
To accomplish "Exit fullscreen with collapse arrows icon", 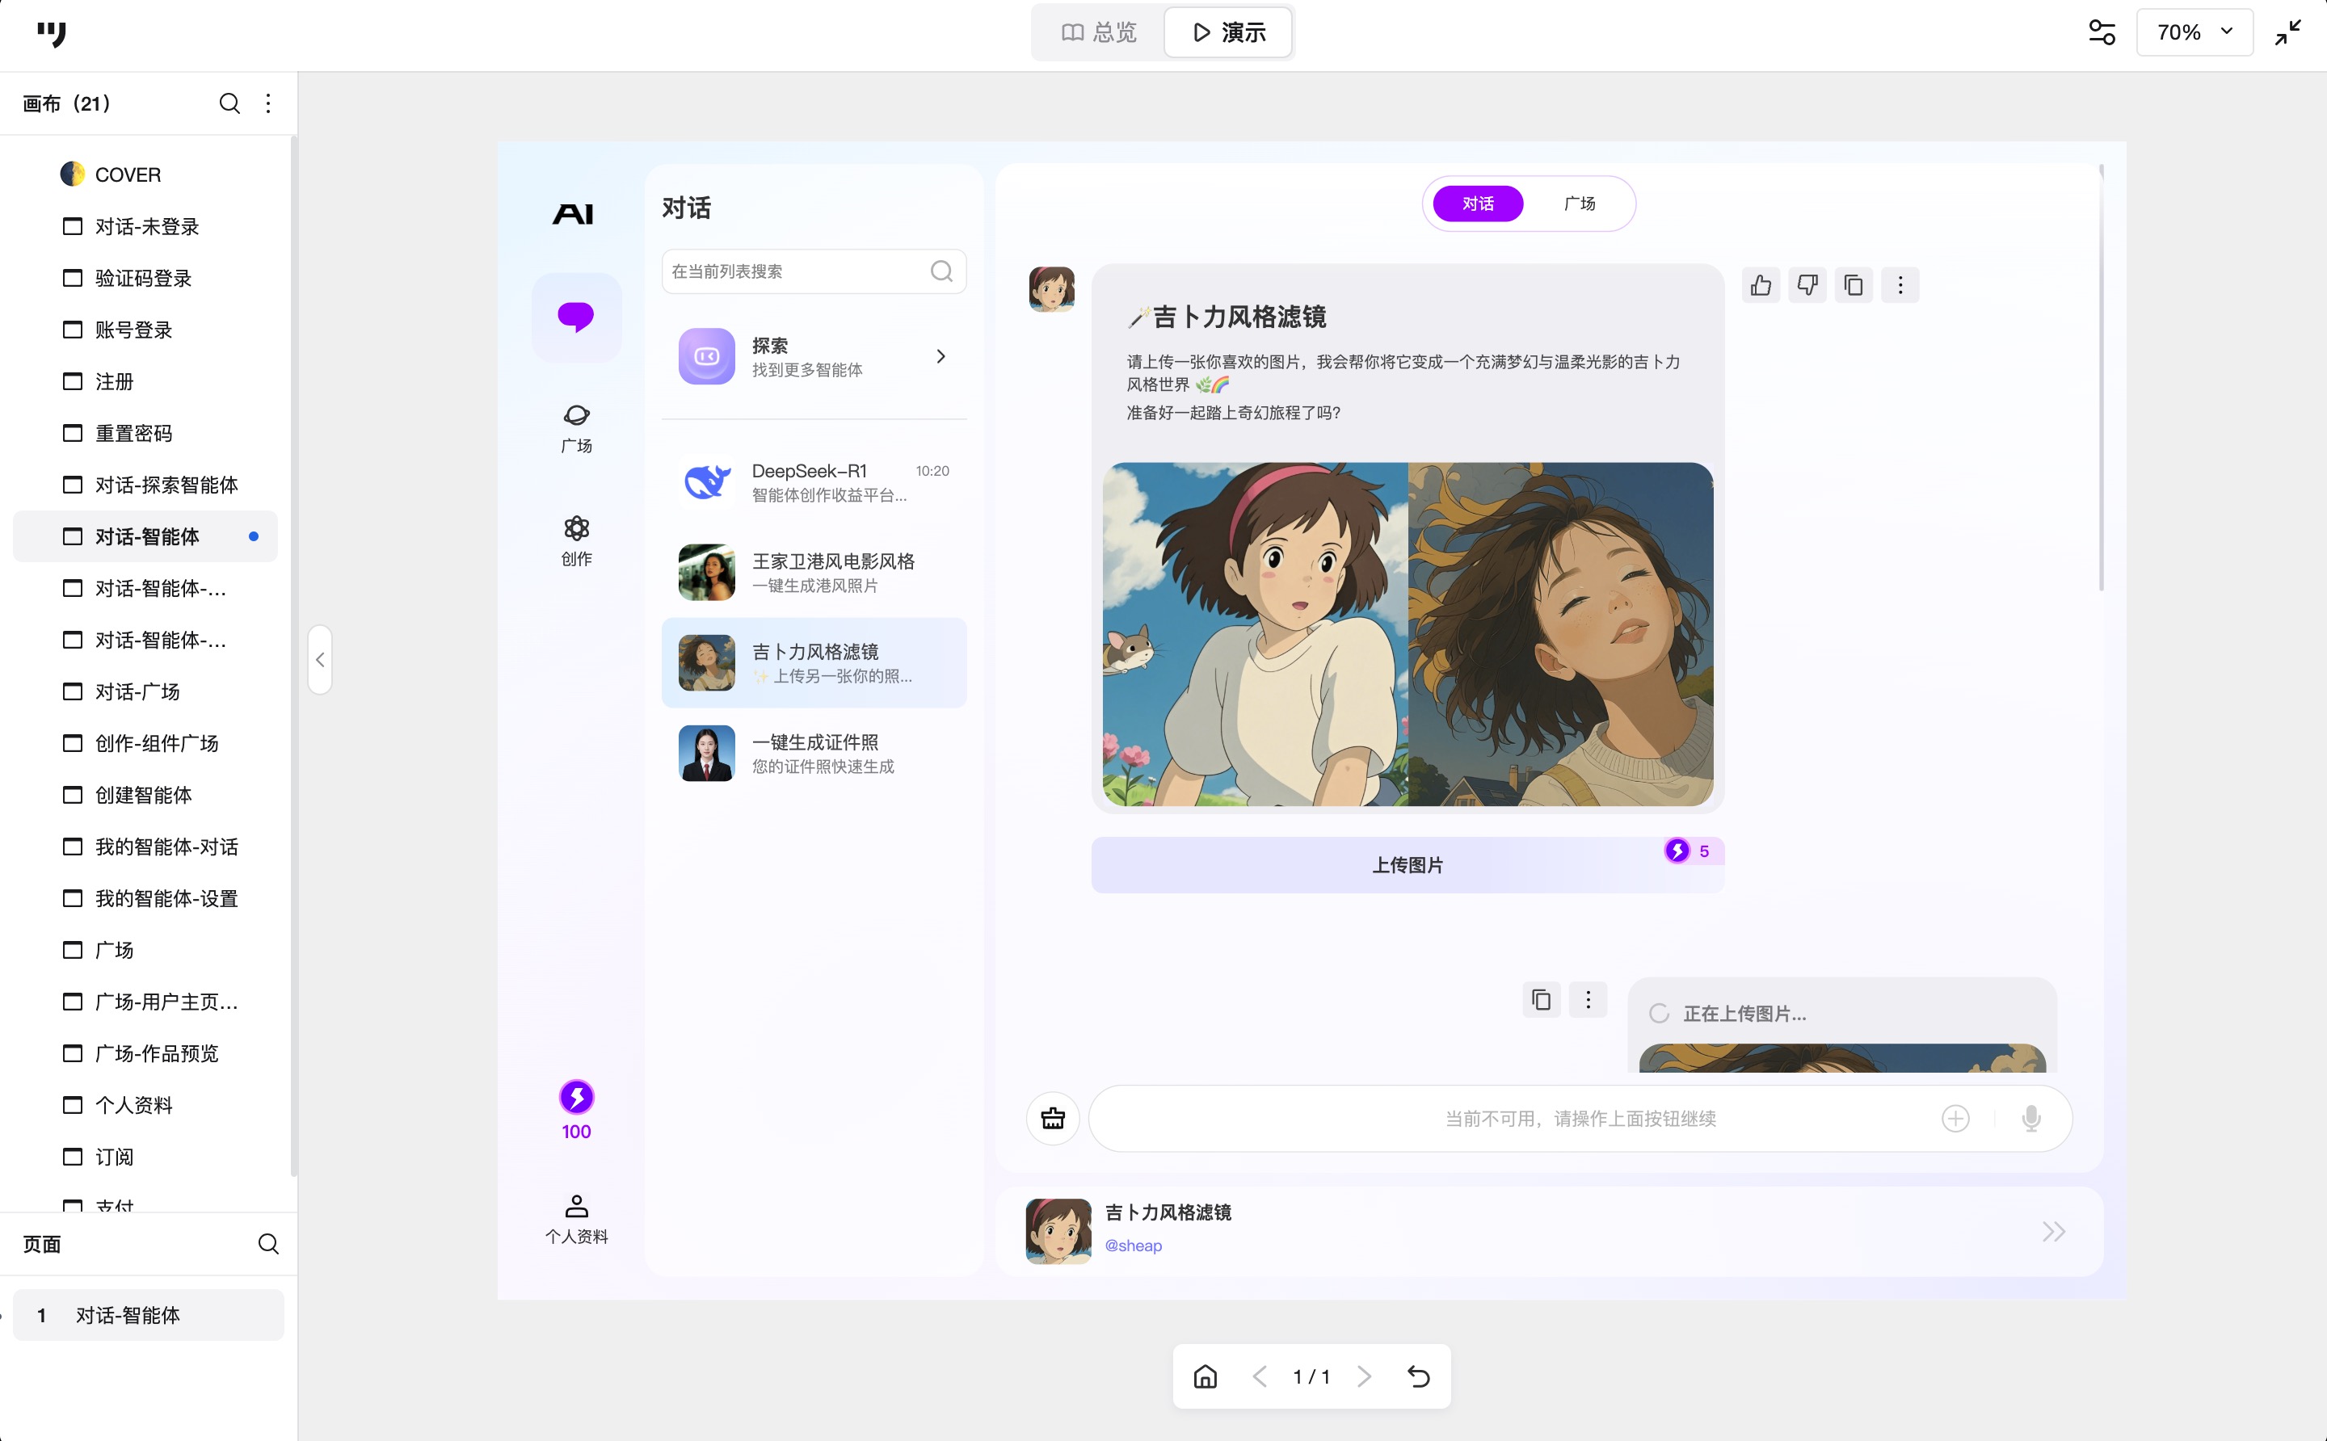I will click(2288, 32).
